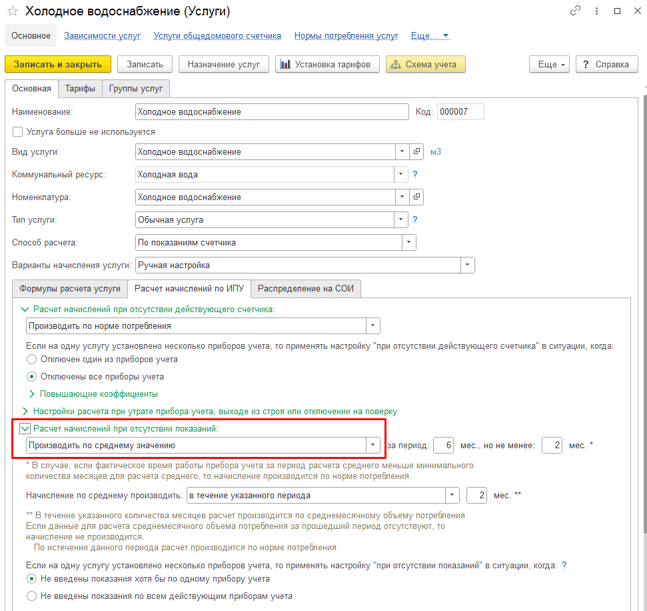The image size is (647, 611).
Task: Enable Услуга больше не используется checkbox
Action: click(17, 132)
